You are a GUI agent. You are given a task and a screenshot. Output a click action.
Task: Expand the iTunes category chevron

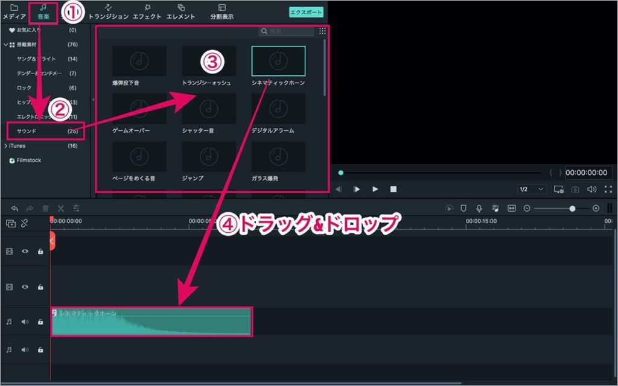5,146
